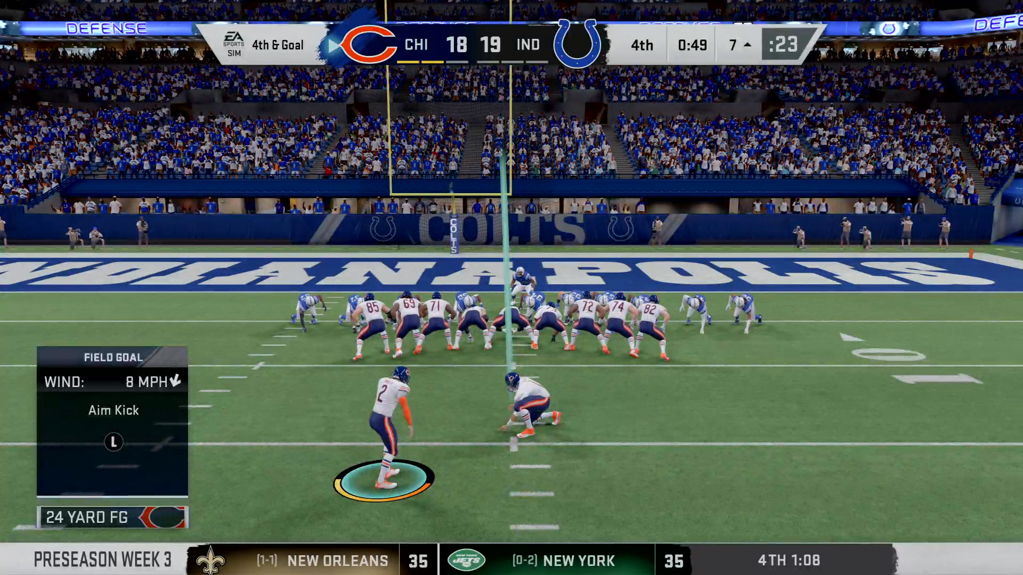
Task: Click the L controller prompt icon
Action: 113,441
